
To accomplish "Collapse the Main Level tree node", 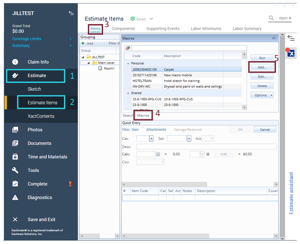I will click(89, 63).
